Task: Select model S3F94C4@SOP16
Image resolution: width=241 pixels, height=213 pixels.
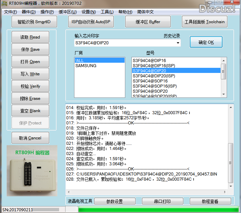Action: 176,81
